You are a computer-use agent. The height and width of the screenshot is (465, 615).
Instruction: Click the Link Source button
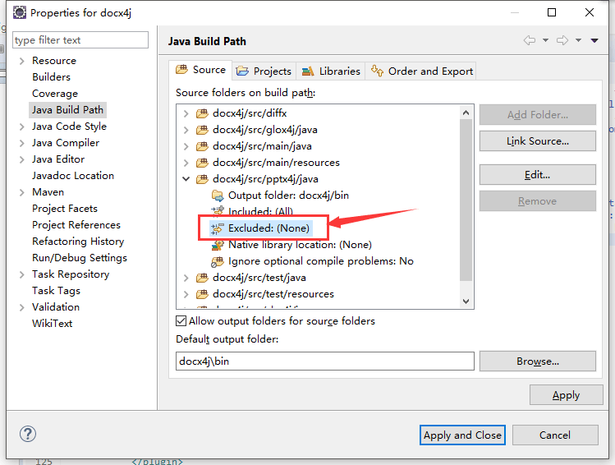coord(537,140)
